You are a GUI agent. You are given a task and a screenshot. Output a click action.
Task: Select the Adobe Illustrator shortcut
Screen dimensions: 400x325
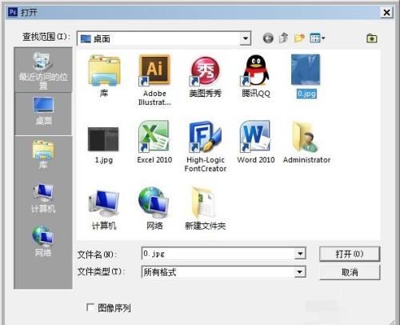pos(154,80)
